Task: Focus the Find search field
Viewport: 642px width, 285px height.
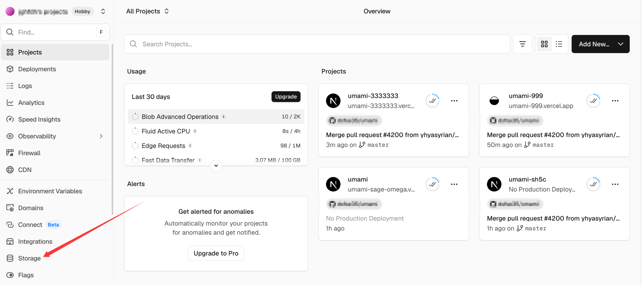Action: (x=55, y=32)
